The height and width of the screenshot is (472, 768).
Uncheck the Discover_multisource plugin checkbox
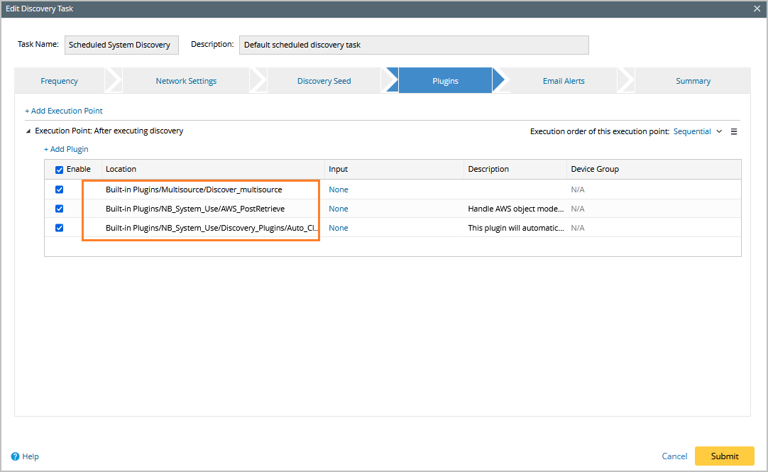pyautogui.click(x=59, y=190)
